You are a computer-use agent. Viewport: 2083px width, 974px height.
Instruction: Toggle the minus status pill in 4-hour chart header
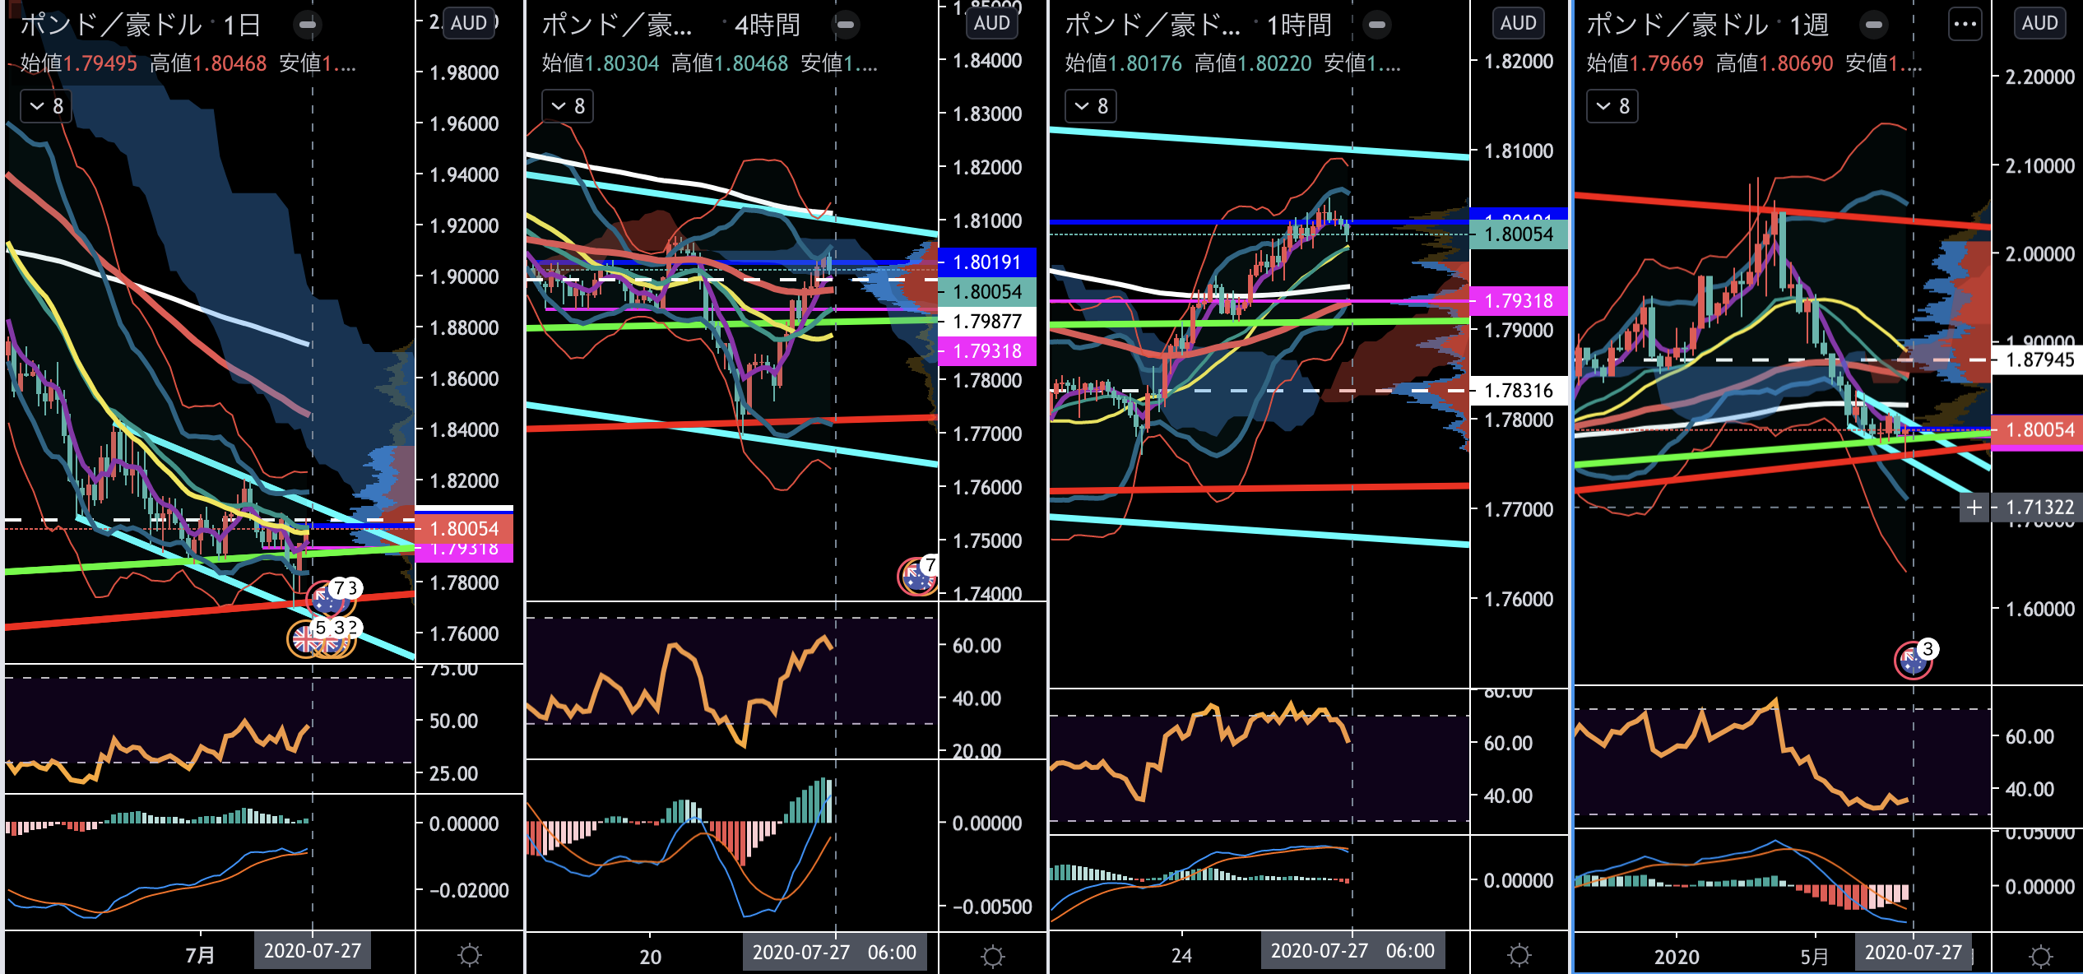point(845,25)
